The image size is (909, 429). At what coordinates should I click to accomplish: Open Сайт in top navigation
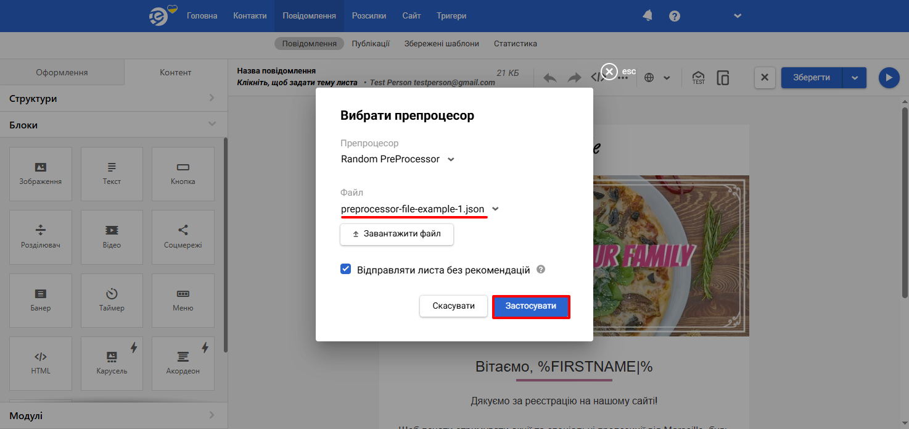click(x=411, y=16)
